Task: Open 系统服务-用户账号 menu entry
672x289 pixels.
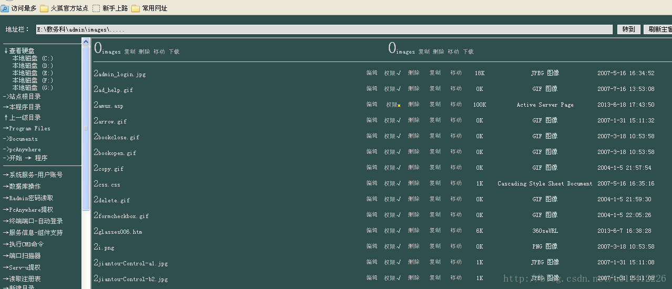Action: pos(33,175)
